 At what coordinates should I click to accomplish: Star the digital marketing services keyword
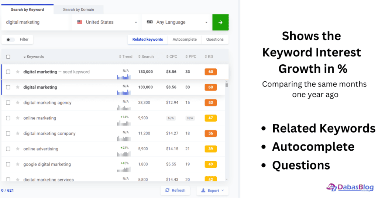(x=18, y=180)
